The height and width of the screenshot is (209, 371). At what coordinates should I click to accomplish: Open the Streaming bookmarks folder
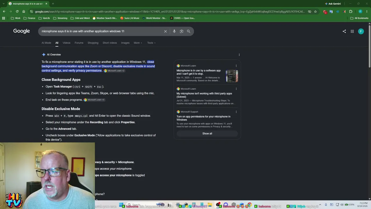click(60, 18)
